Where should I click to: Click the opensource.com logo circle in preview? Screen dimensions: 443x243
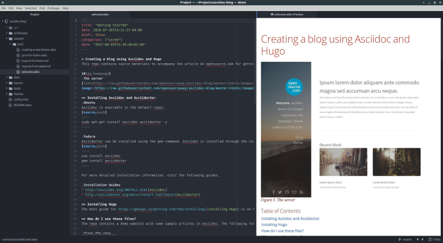294,87
